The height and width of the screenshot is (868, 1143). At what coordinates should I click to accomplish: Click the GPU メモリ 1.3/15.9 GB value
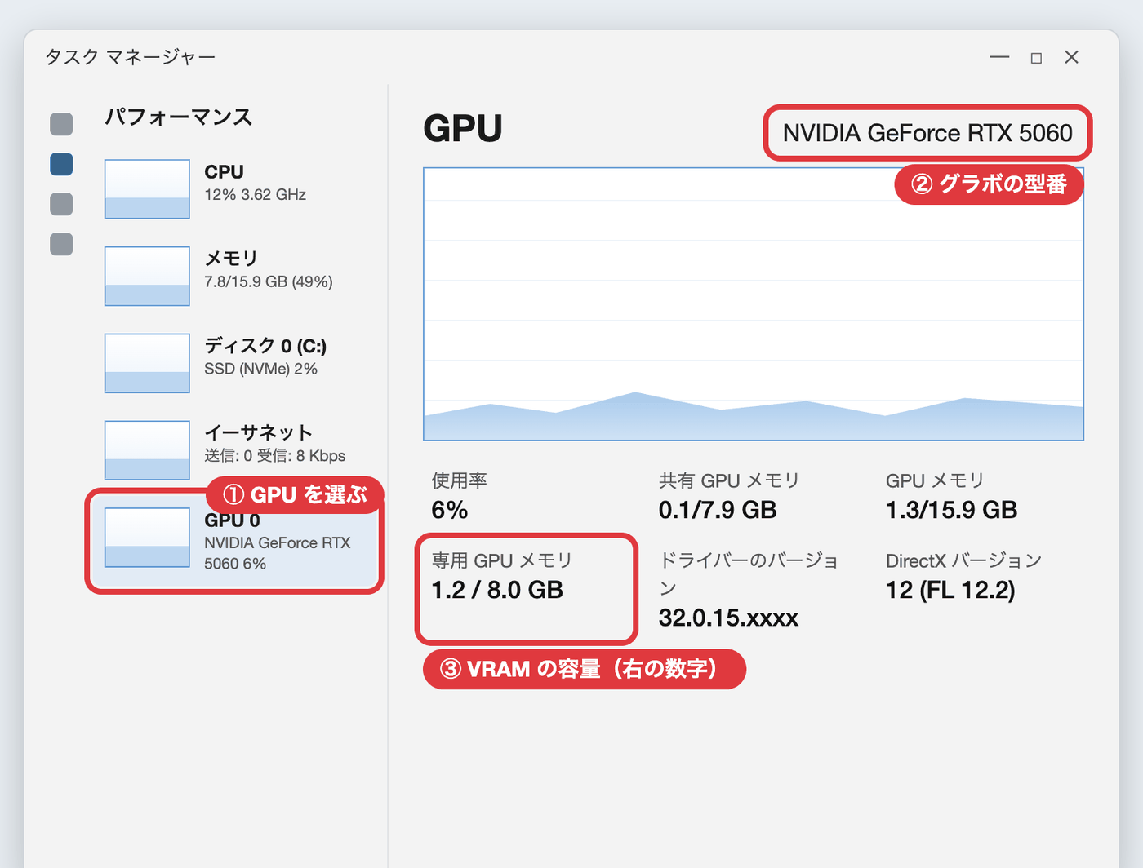click(x=952, y=511)
